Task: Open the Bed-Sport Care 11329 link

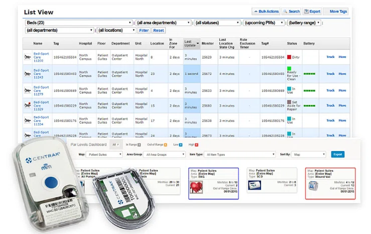Action: 41,105
